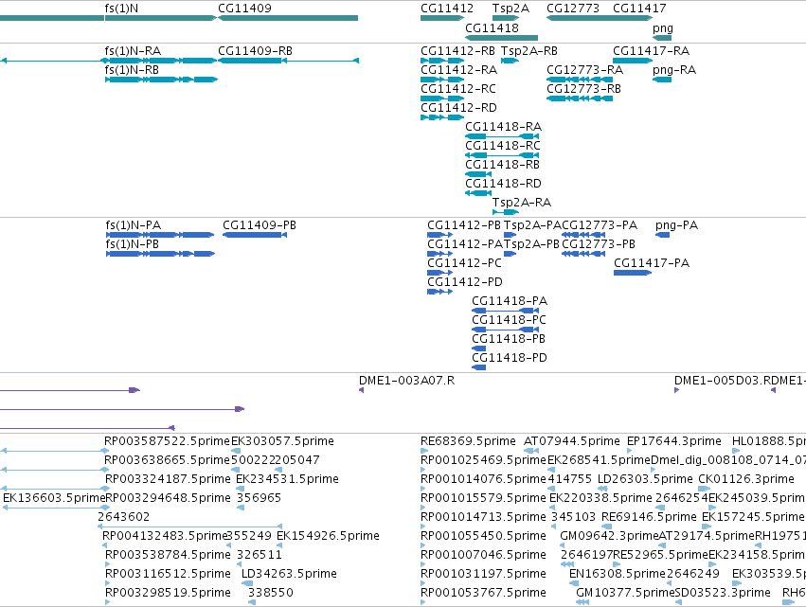Open the CG11417 gene label

pyautogui.click(x=639, y=9)
